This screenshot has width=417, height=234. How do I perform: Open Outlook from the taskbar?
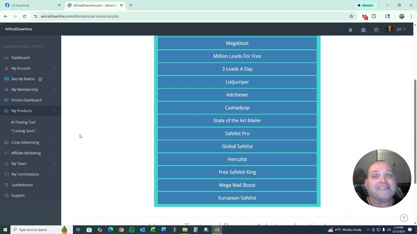[142, 230]
